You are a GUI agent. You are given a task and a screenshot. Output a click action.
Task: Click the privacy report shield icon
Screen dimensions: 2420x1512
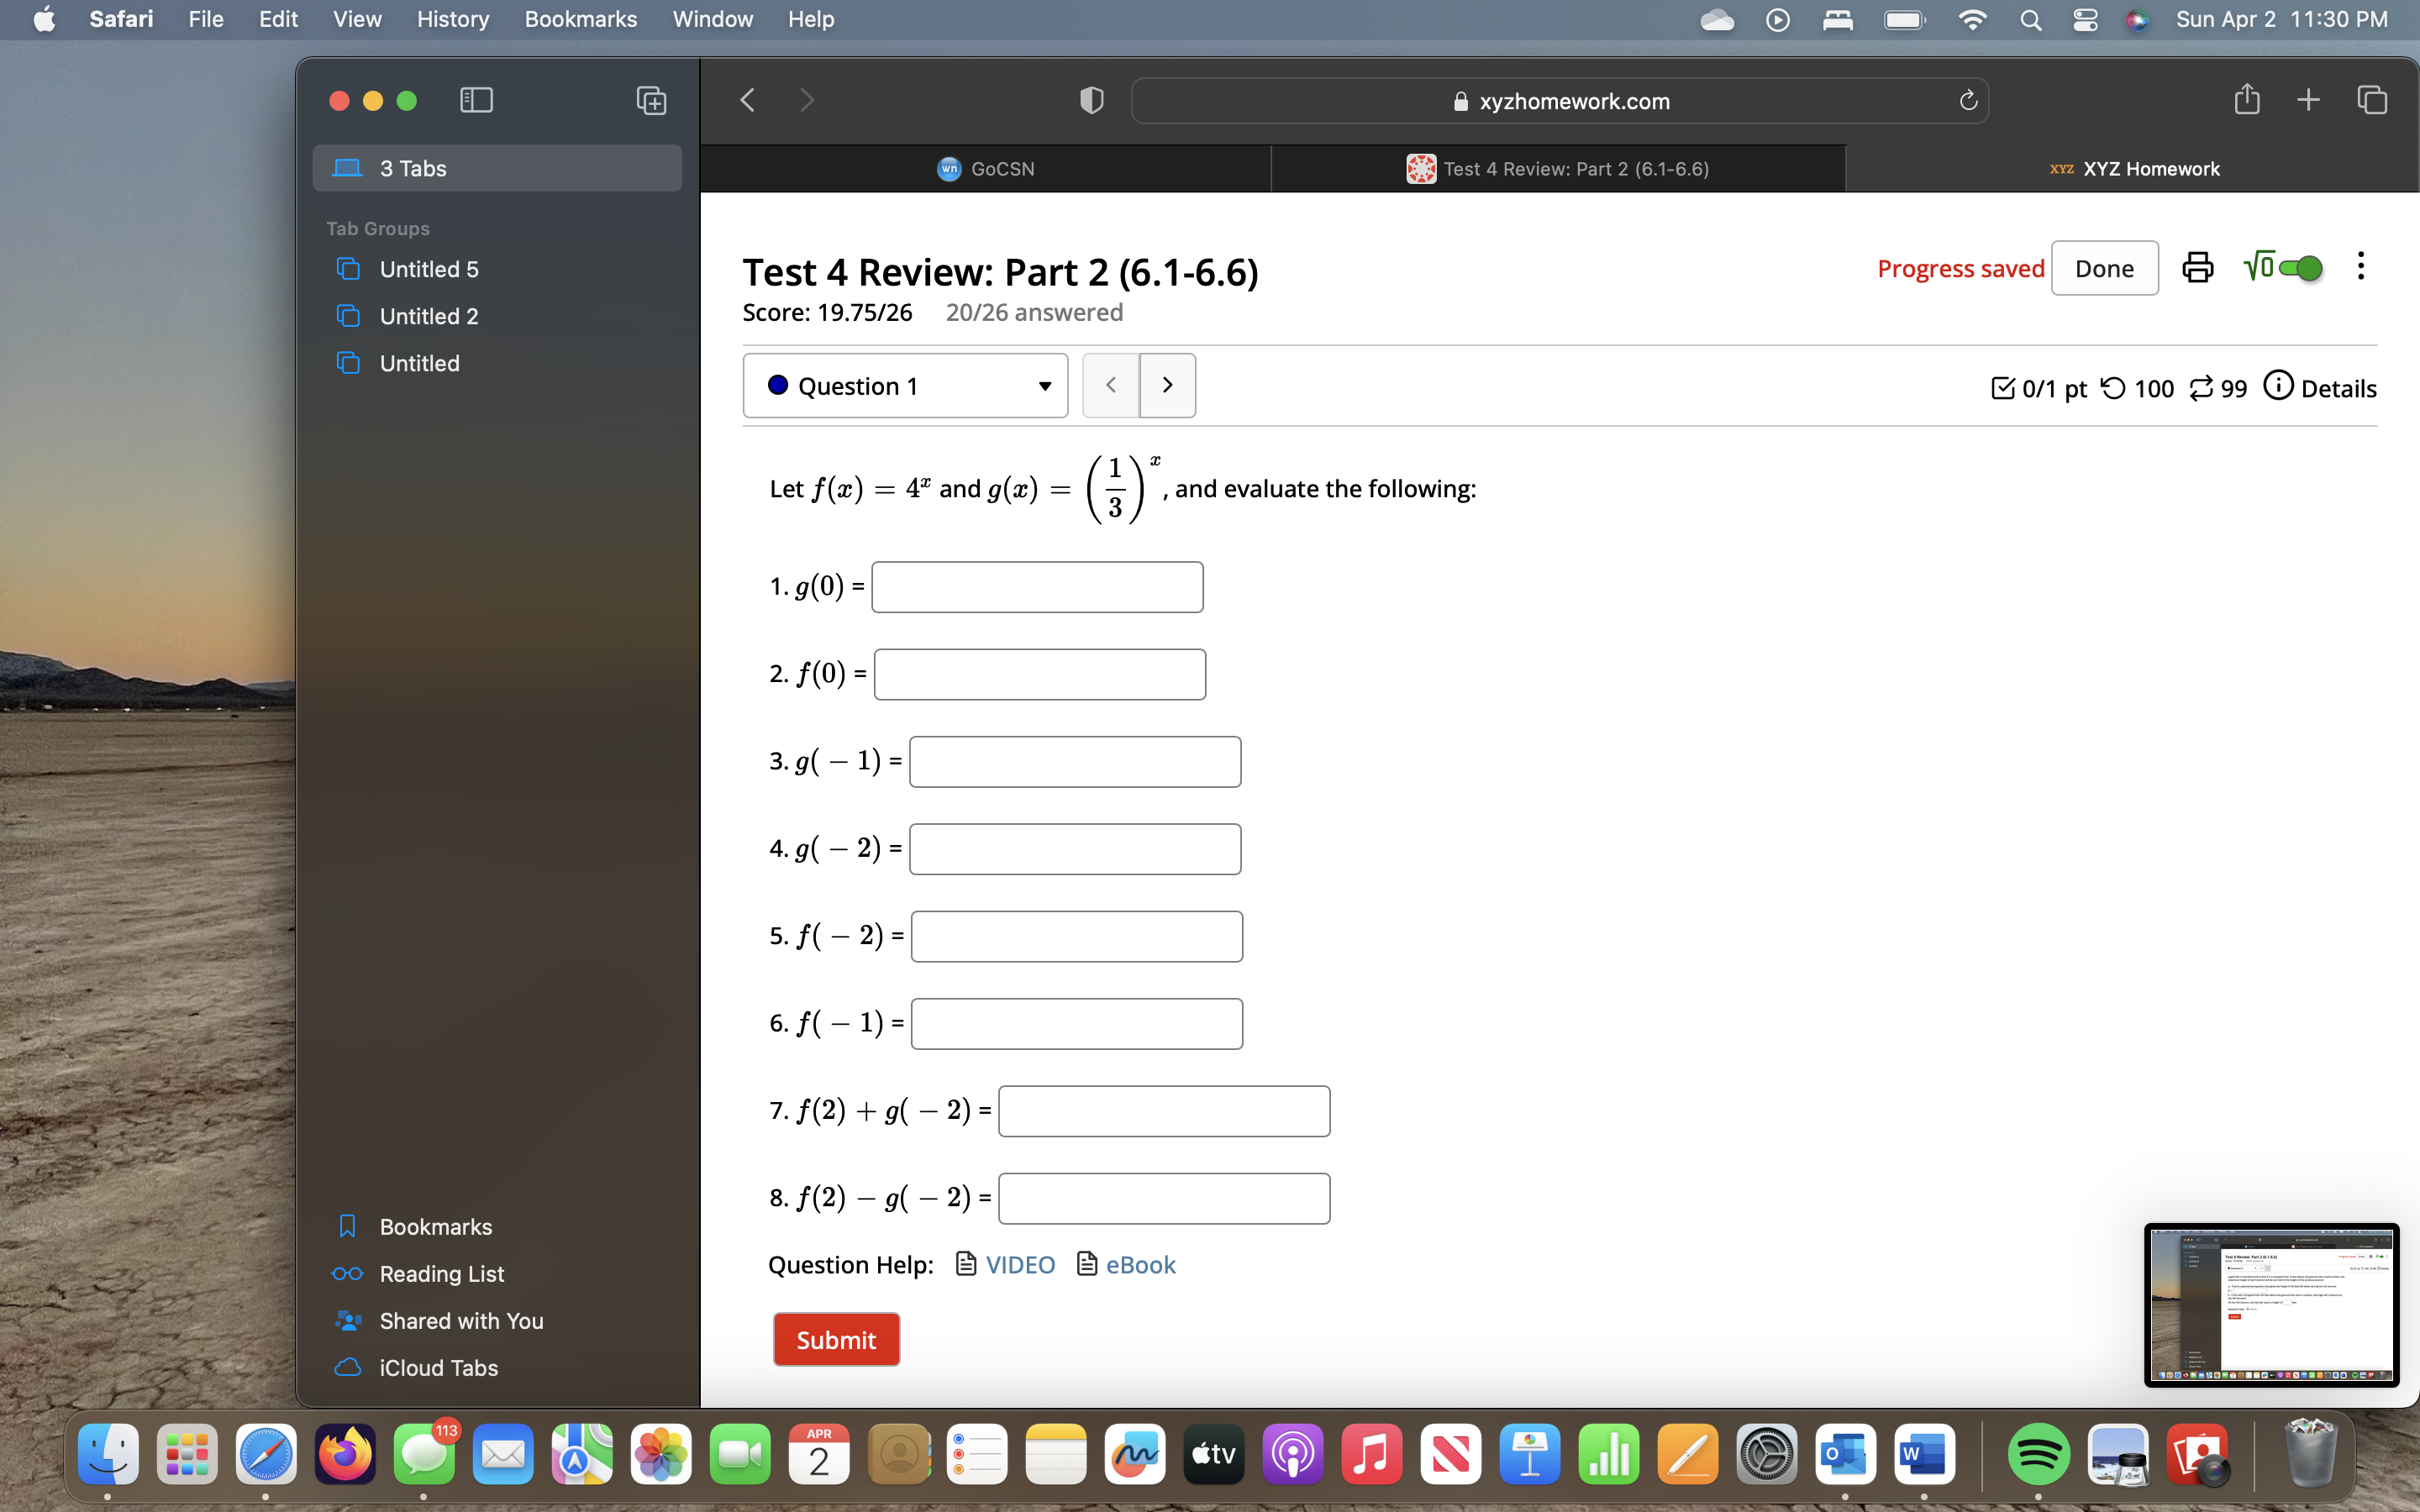point(1091,100)
